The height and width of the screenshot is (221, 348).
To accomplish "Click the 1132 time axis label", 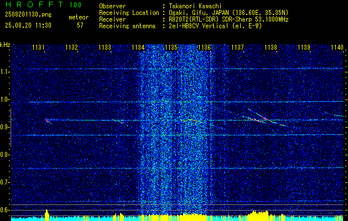I will pos(71,47).
